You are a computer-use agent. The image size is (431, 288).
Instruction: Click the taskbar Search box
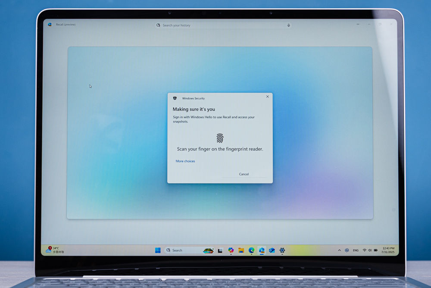(189, 250)
